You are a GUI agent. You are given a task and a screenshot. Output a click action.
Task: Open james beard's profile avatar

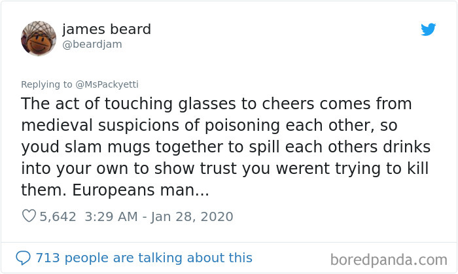pos(39,39)
